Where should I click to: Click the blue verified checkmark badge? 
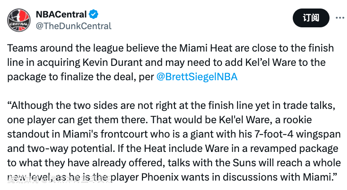click(93, 14)
